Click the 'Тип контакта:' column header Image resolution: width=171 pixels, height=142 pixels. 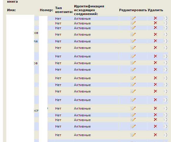[64, 10]
